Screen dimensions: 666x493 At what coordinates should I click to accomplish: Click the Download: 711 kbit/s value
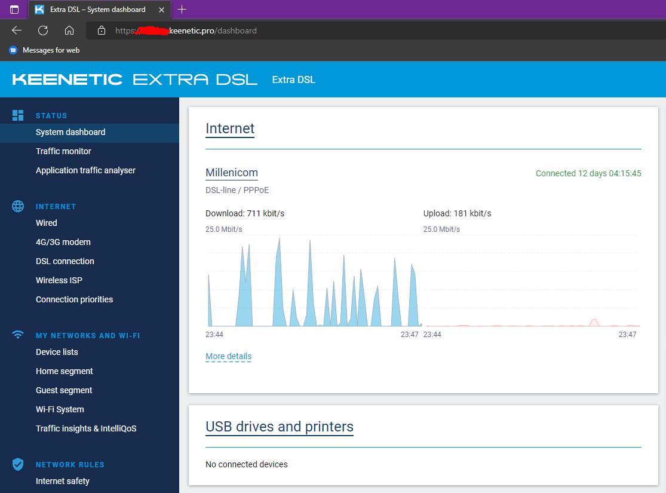pos(245,213)
